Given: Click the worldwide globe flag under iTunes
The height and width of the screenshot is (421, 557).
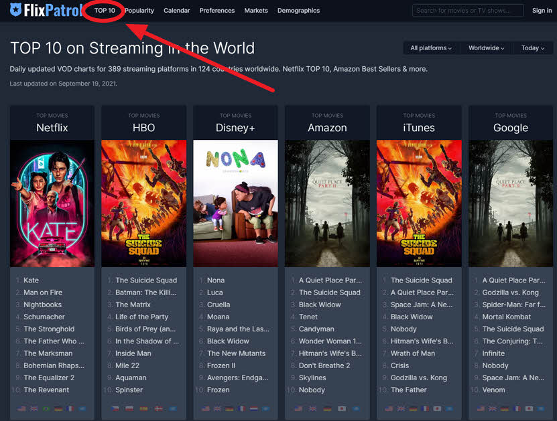Looking at the screenshot, I should click(449, 408).
